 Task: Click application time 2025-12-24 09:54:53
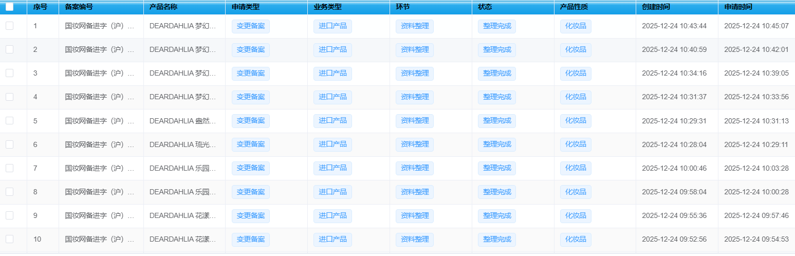tap(756, 239)
